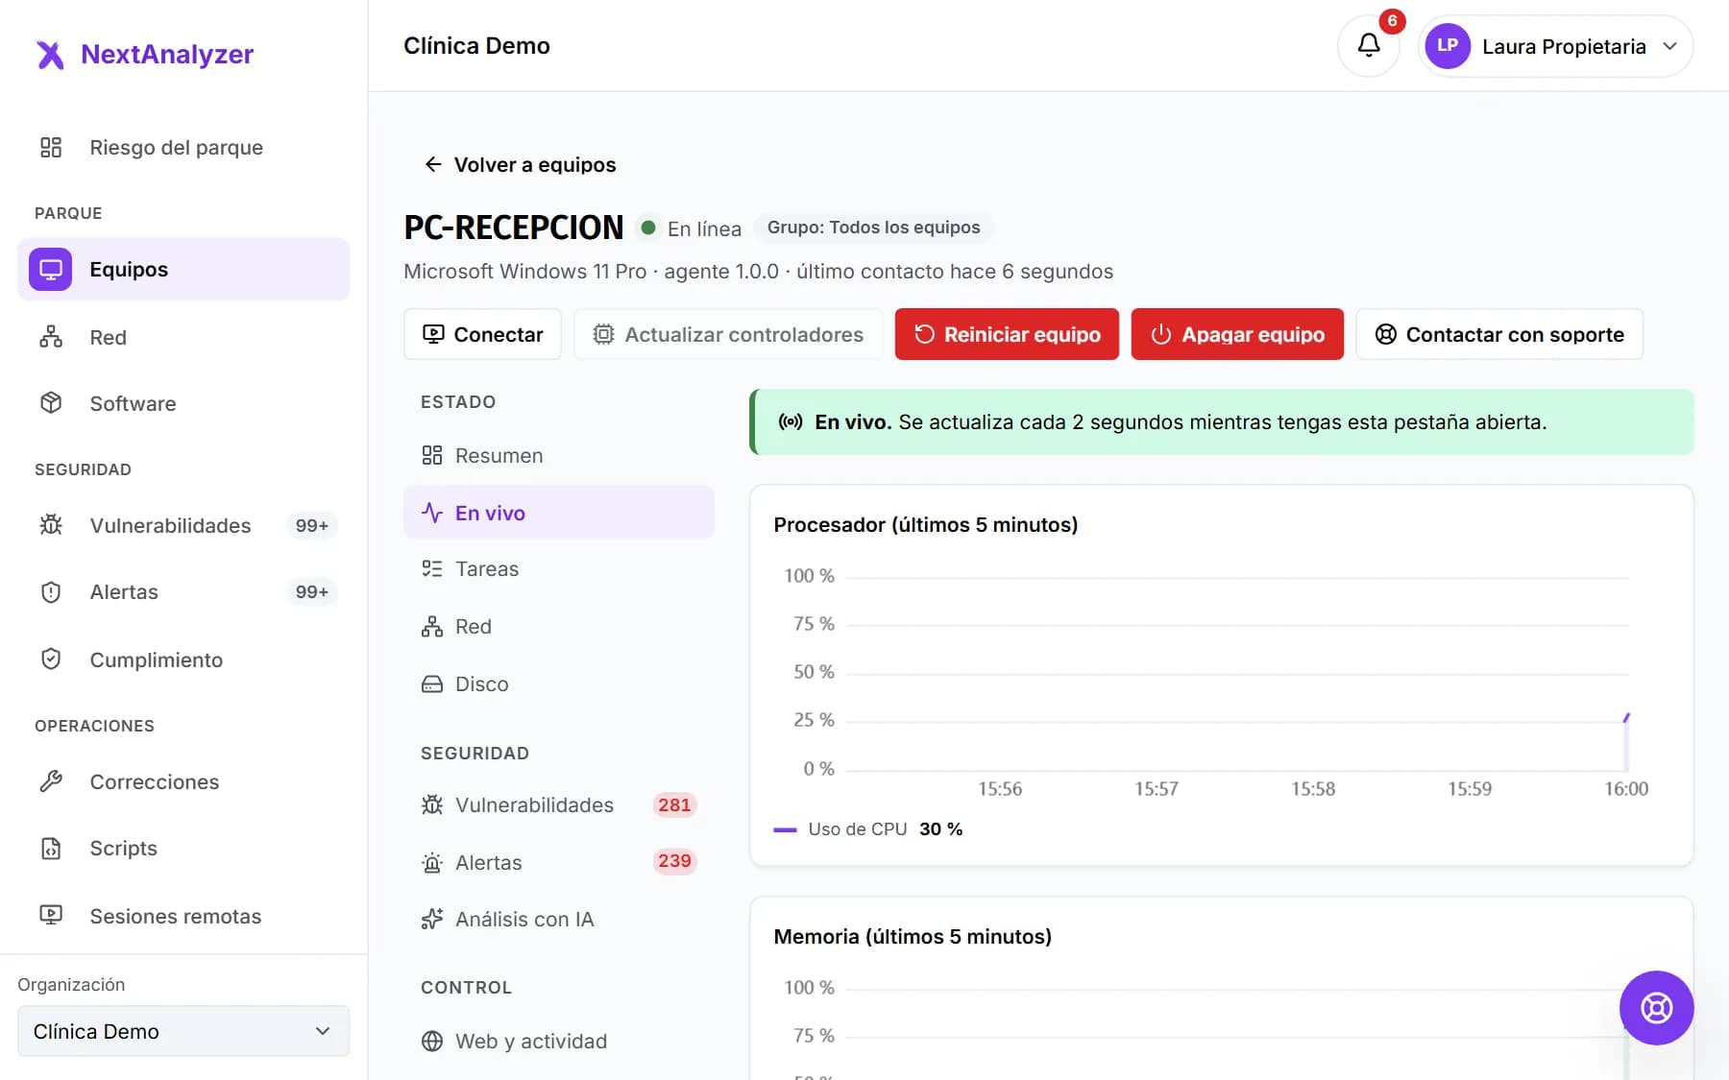
Task: Click the 30 % CPU usage value
Action: 940,828
